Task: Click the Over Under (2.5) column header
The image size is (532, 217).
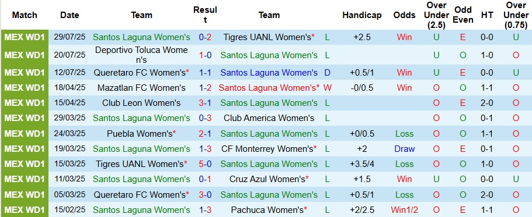Action: click(436, 15)
